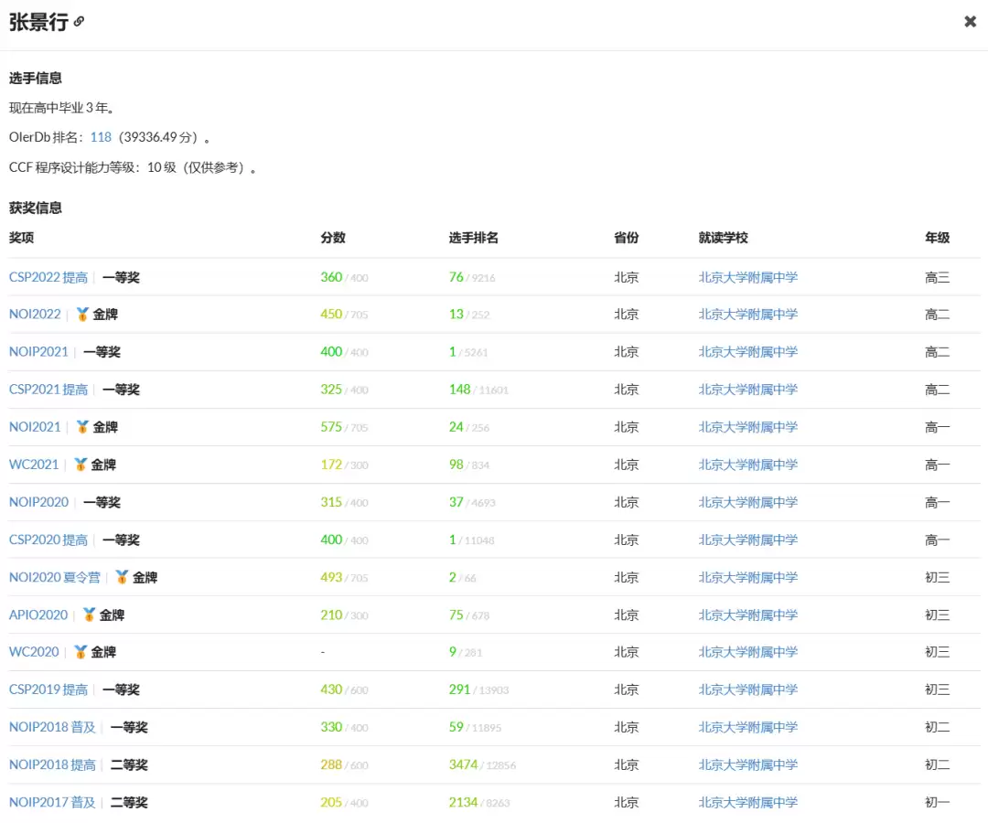
Task: Click the WC2020 gold medal icon
Action: 81,652
